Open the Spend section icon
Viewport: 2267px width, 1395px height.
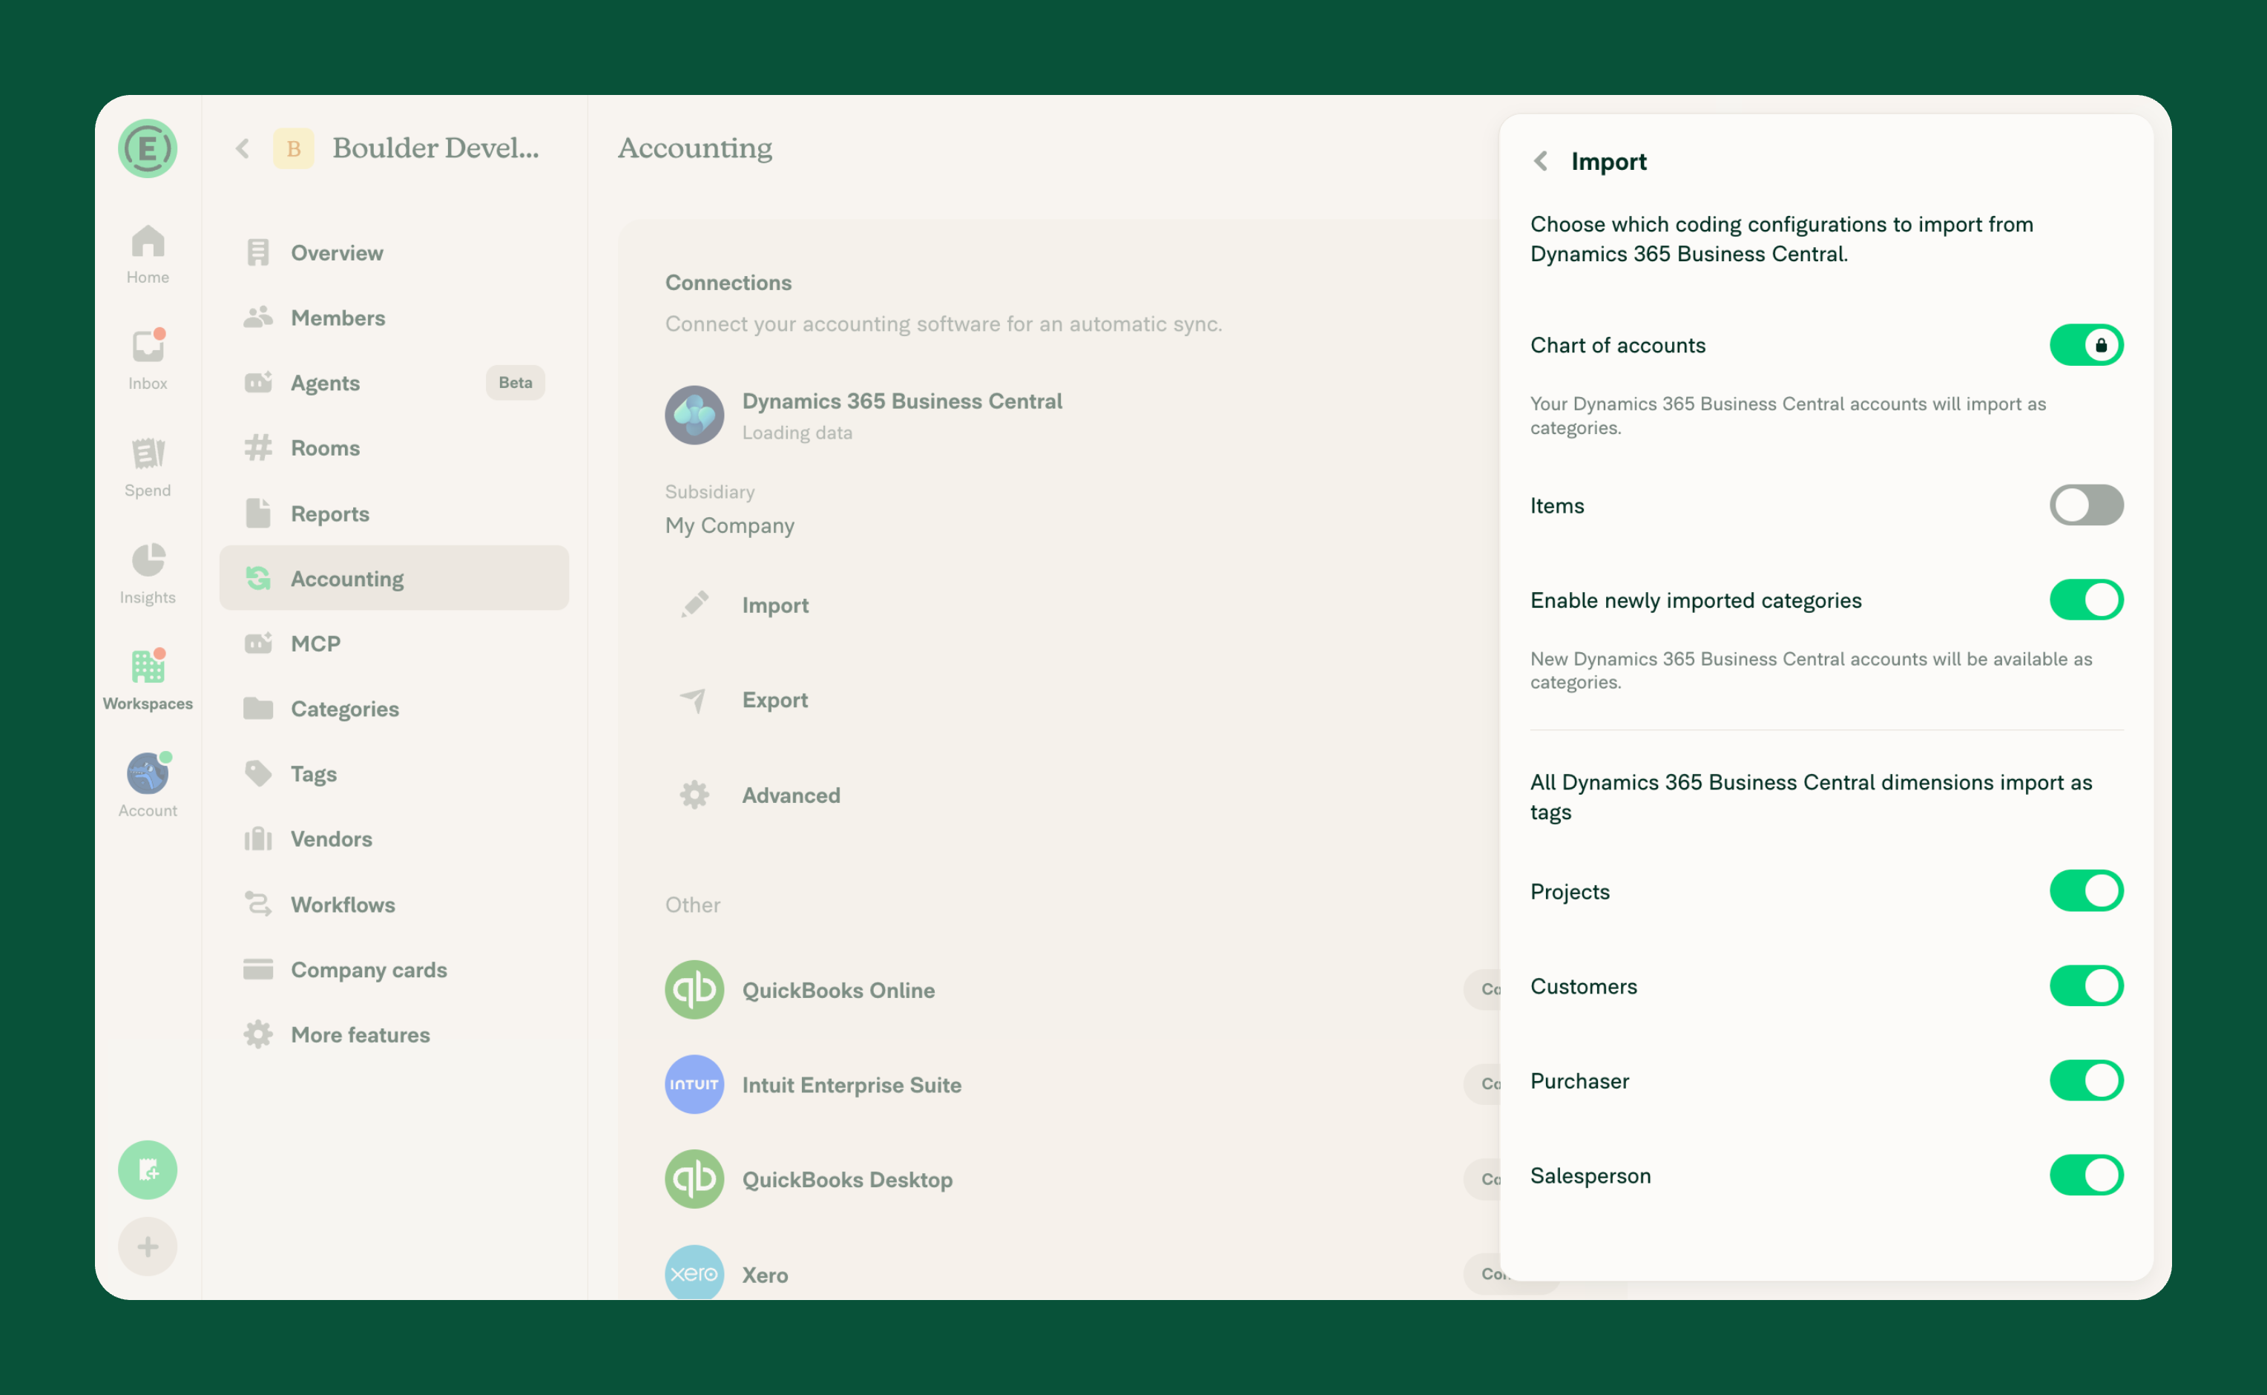coord(148,453)
